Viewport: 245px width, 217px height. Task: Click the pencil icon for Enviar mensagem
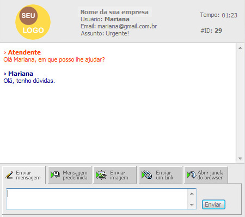tap(9, 175)
